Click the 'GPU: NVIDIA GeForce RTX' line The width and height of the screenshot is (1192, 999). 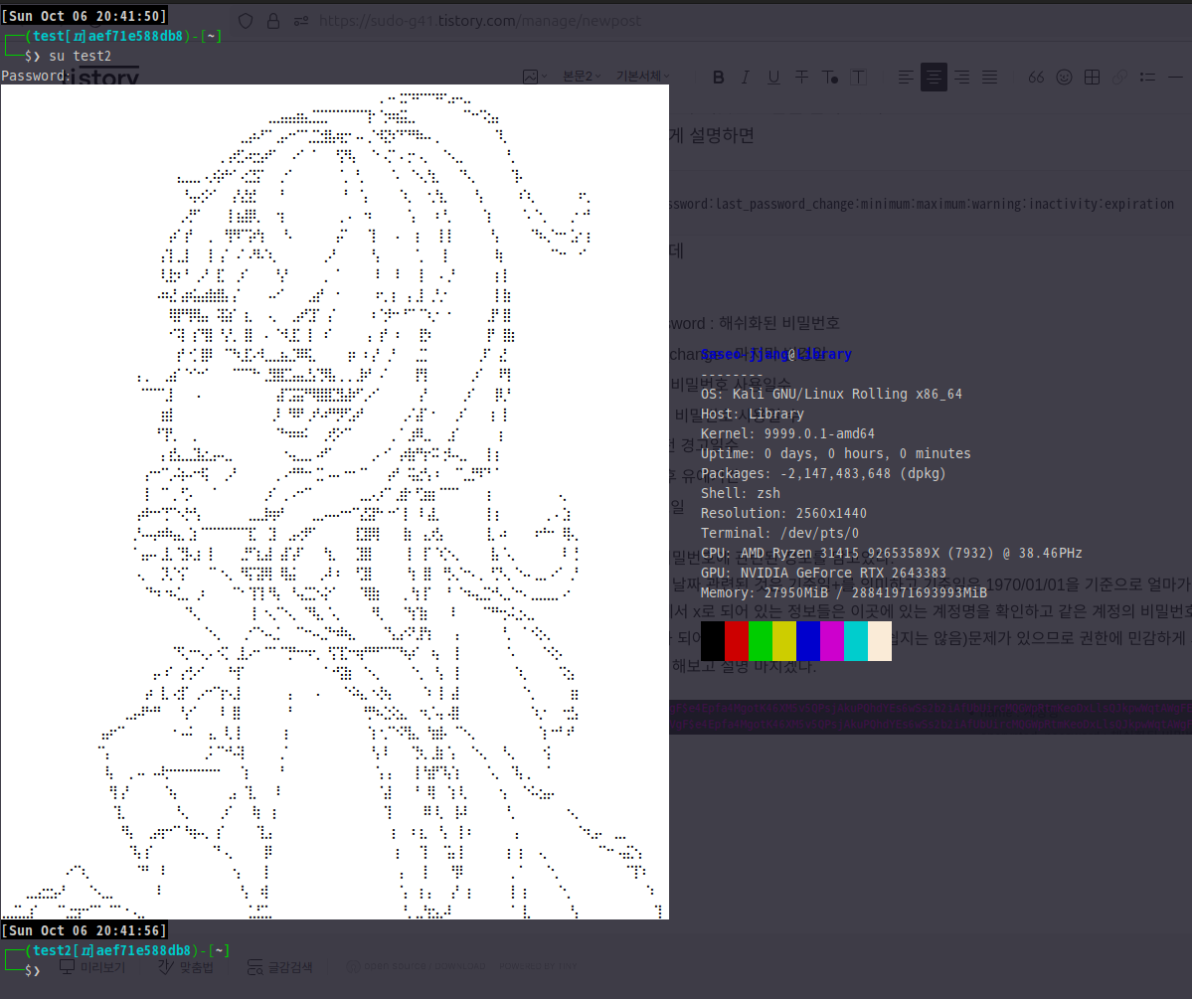coord(823,573)
